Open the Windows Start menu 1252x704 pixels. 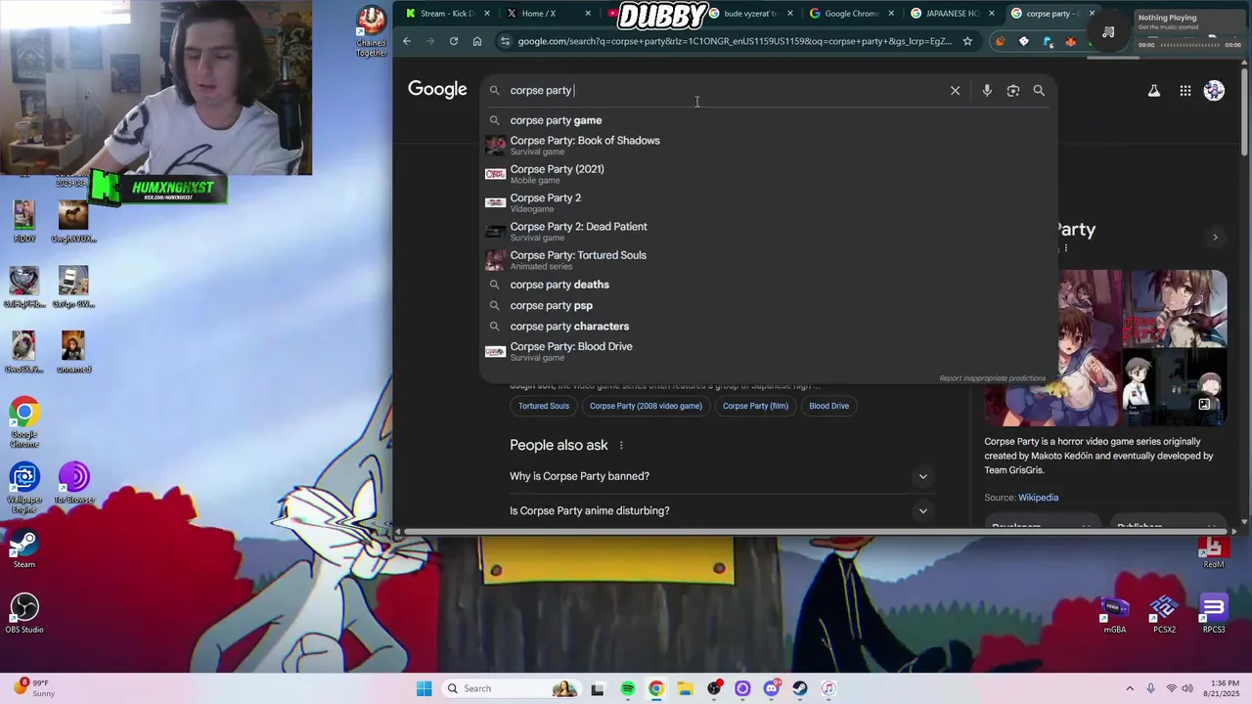pyautogui.click(x=424, y=688)
